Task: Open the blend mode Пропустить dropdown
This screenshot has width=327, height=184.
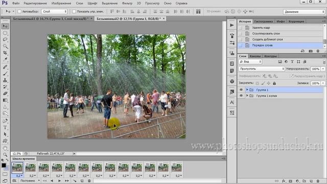Action: coord(262,68)
